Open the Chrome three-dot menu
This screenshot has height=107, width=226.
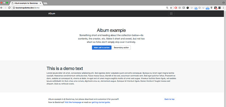pyautogui.click(x=223, y=8)
